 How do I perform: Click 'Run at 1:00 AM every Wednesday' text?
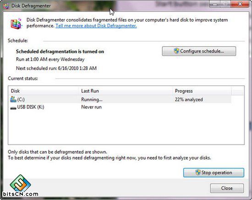pos(50,59)
